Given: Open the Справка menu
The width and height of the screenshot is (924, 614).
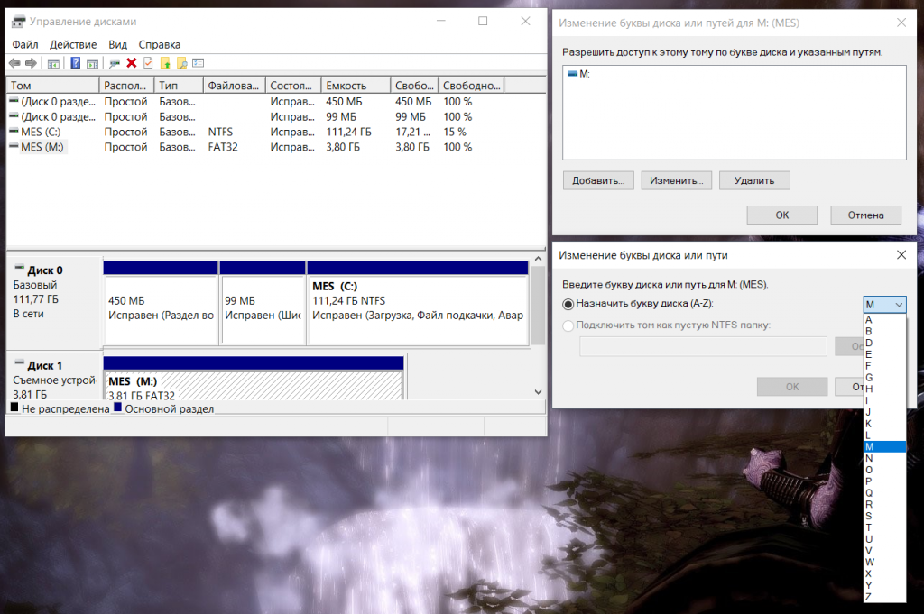Looking at the screenshot, I should [160, 45].
